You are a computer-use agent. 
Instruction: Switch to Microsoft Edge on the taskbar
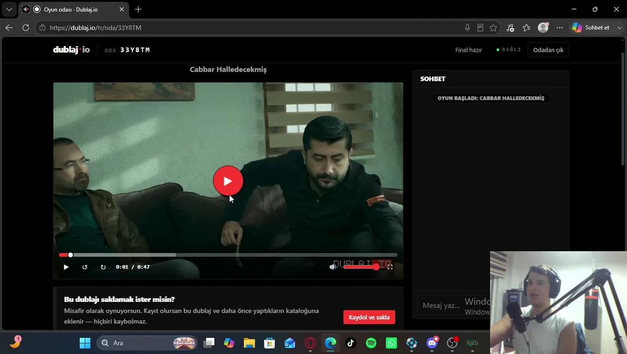pyautogui.click(x=330, y=343)
